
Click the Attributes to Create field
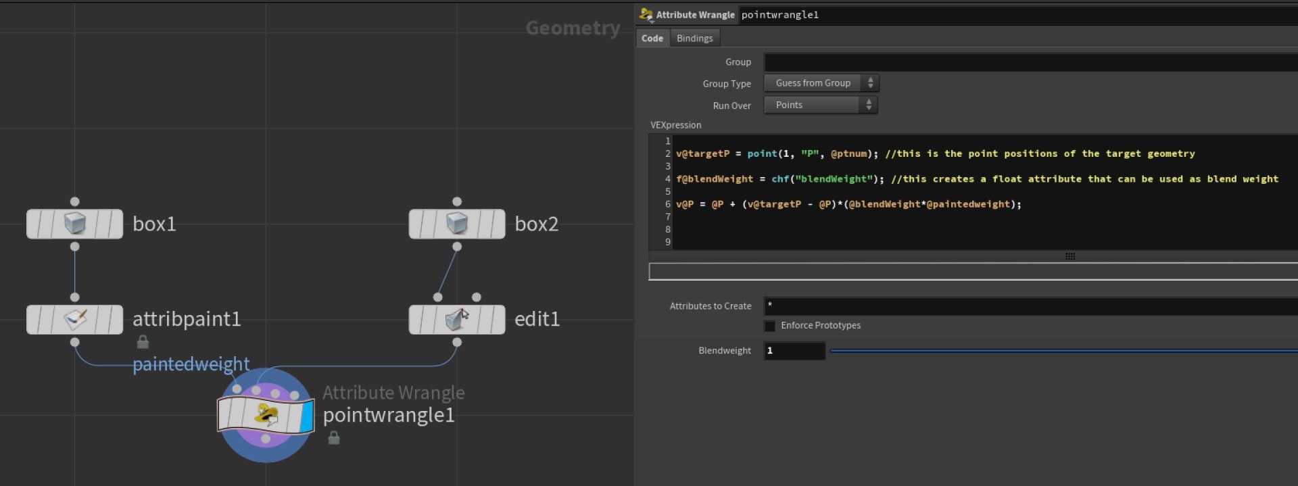click(x=1028, y=306)
